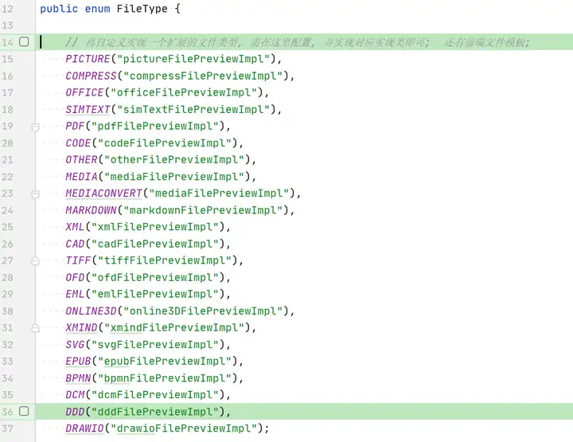This screenshot has width=573, height=442.
Task: Click the FileType enum name
Action: point(142,9)
